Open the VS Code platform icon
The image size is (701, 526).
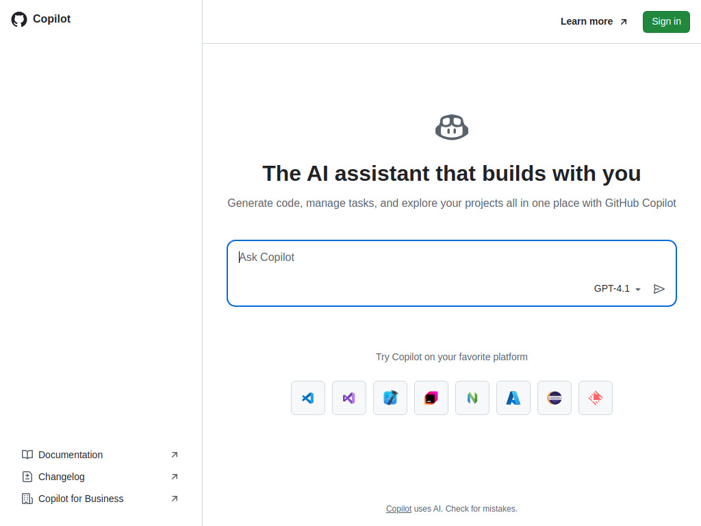tap(308, 398)
